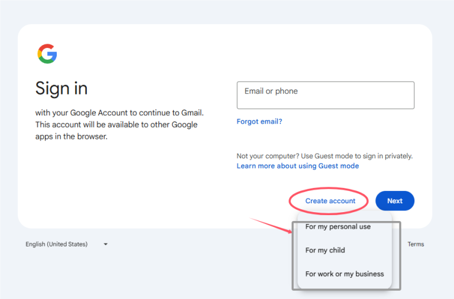Choose "For my child" account option
This screenshot has width=454, height=299.
(325, 251)
